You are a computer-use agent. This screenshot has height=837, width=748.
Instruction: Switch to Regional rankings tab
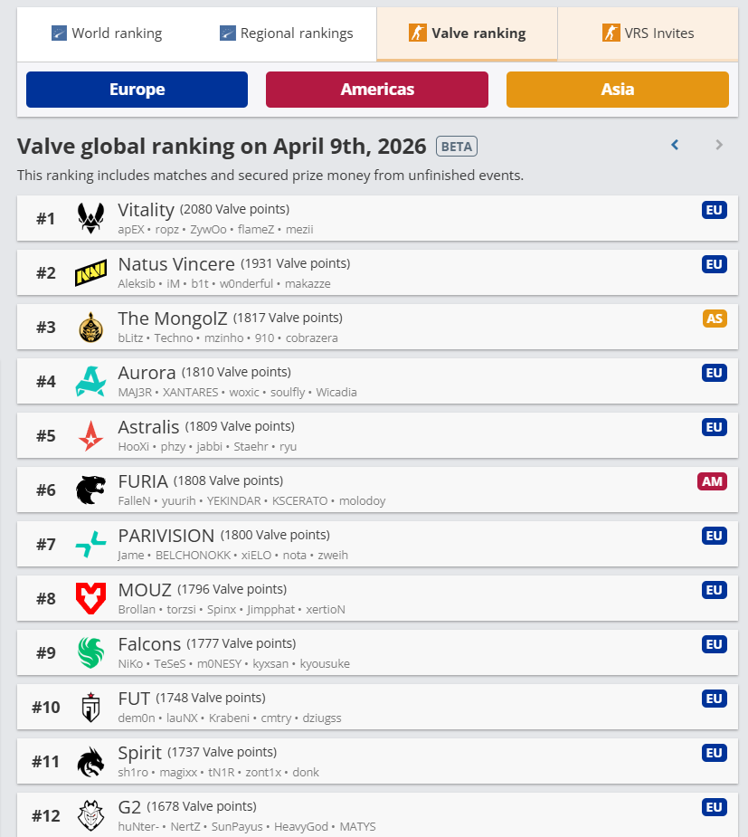tap(286, 33)
